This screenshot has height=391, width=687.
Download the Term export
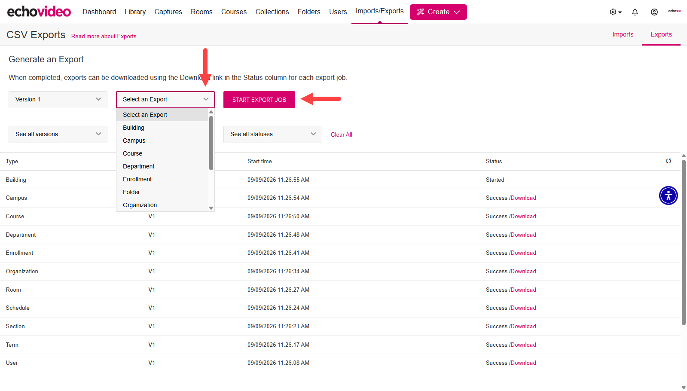pyautogui.click(x=523, y=345)
